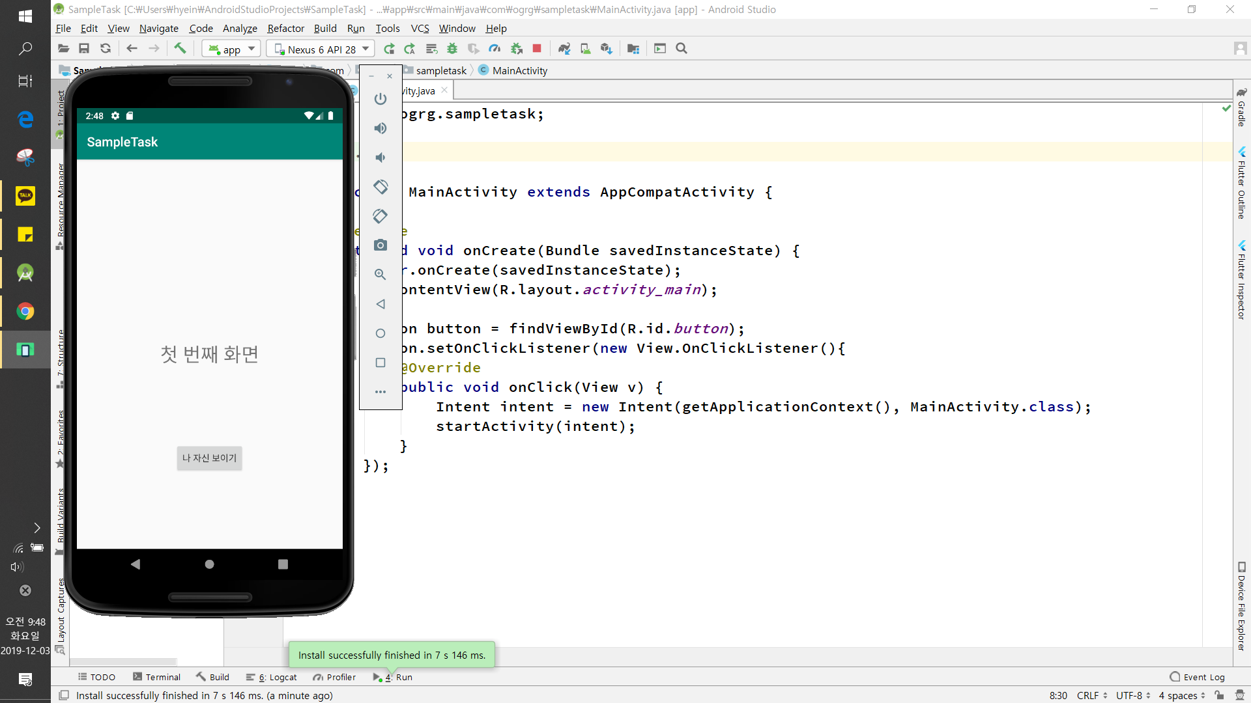Open the CRLF line separator selector
This screenshot has width=1251, height=703.
[x=1091, y=695]
